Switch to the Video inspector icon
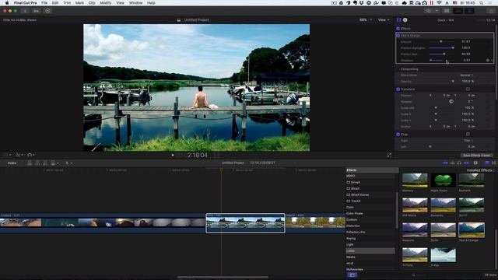498x280 pixels. click(399, 20)
